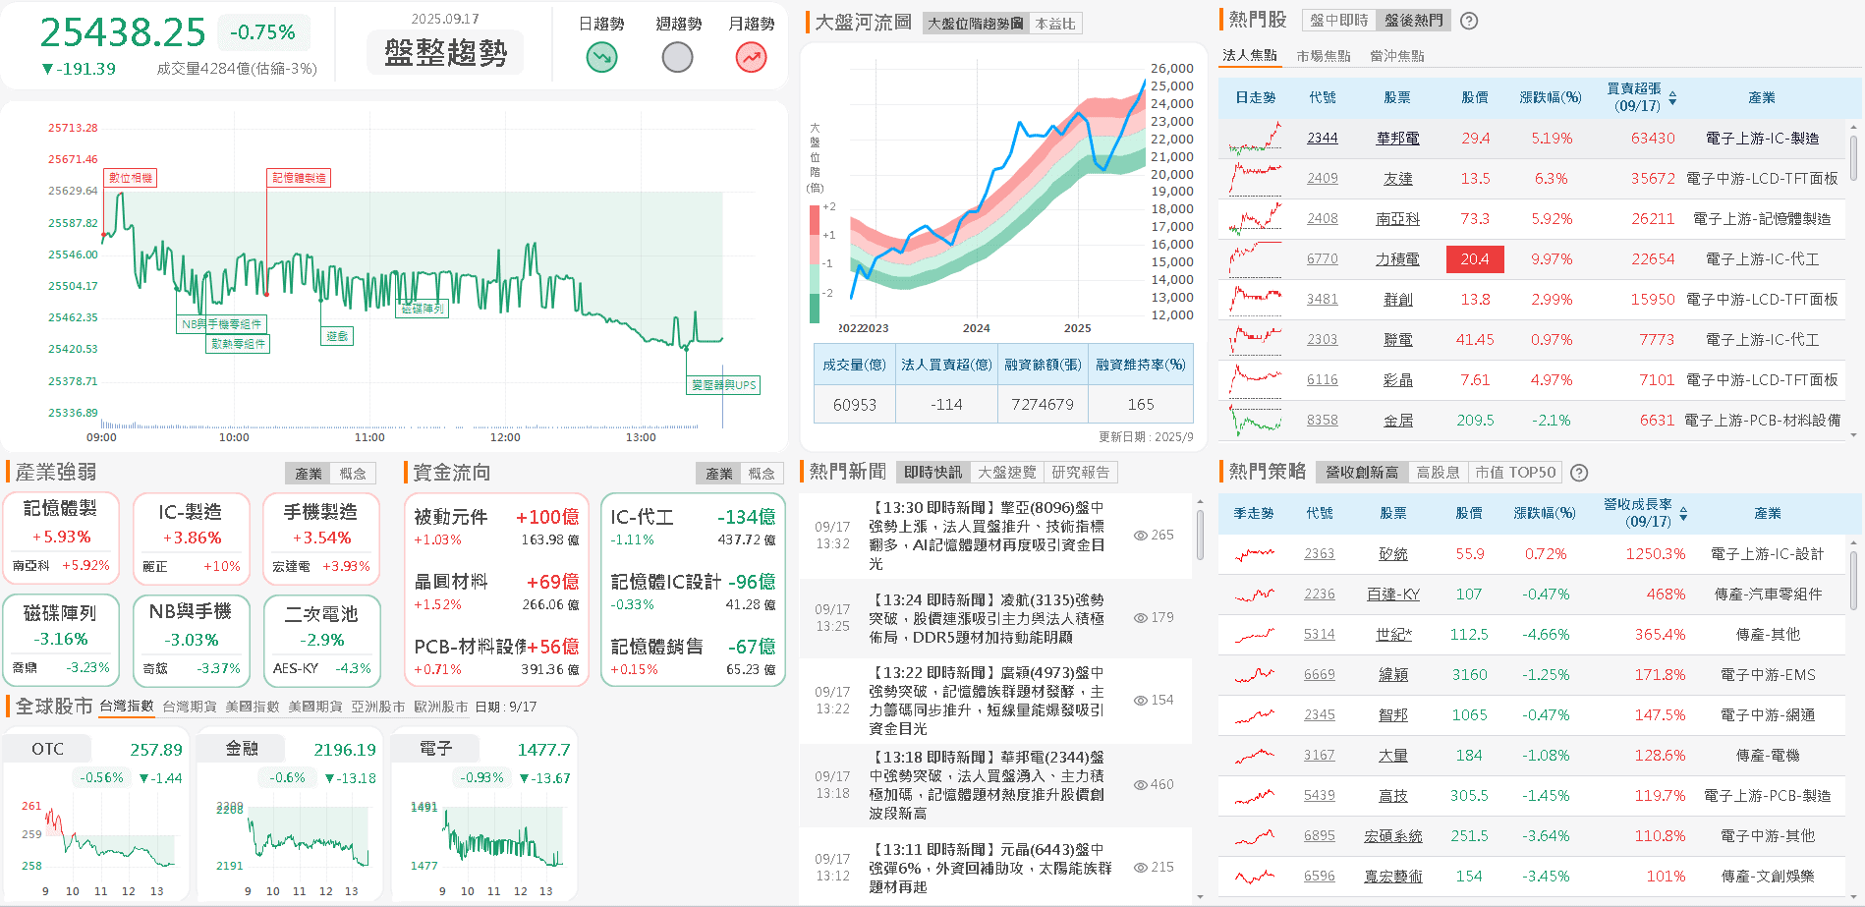Click the green 日趨勢 trend icon

[x=601, y=58]
